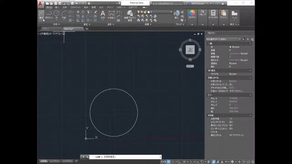The image size is (292, 164).
Task: Select the Dimension tool
Action: (111, 15)
